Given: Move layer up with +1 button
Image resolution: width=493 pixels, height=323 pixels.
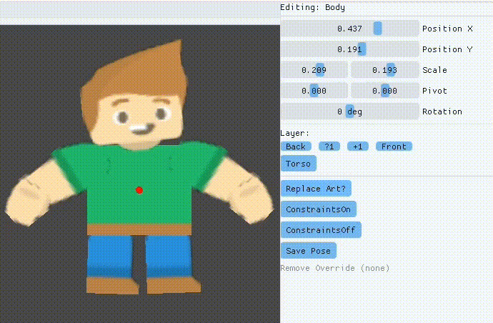Looking at the screenshot, I should (x=357, y=146).
